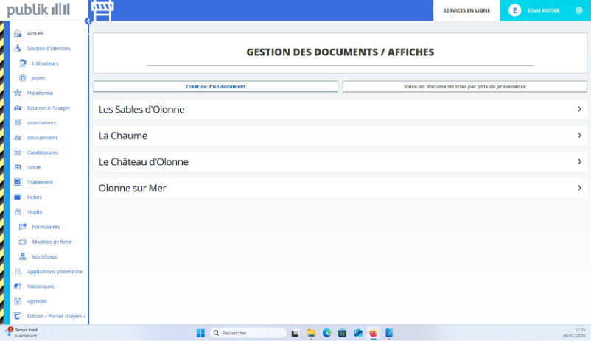Screen dimensions: 591x341
Task: Click the Modèles de fiche icon
Action: pos(23,242)
